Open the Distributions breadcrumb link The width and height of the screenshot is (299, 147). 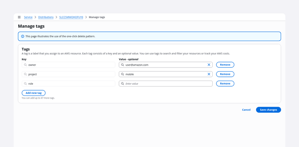click(x=46, y=17)
